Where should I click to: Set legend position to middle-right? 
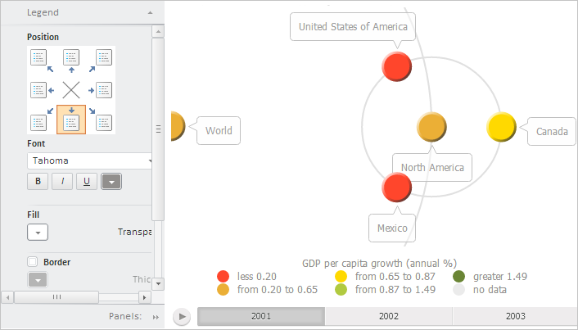point(104,90)
